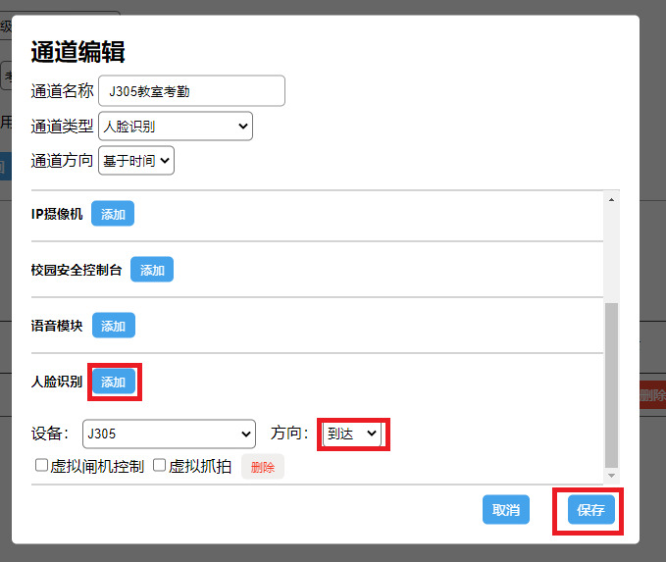Add an IP摄像机 device
The image size is (666, 562).
pyautogui.click(x=113, y=214)
